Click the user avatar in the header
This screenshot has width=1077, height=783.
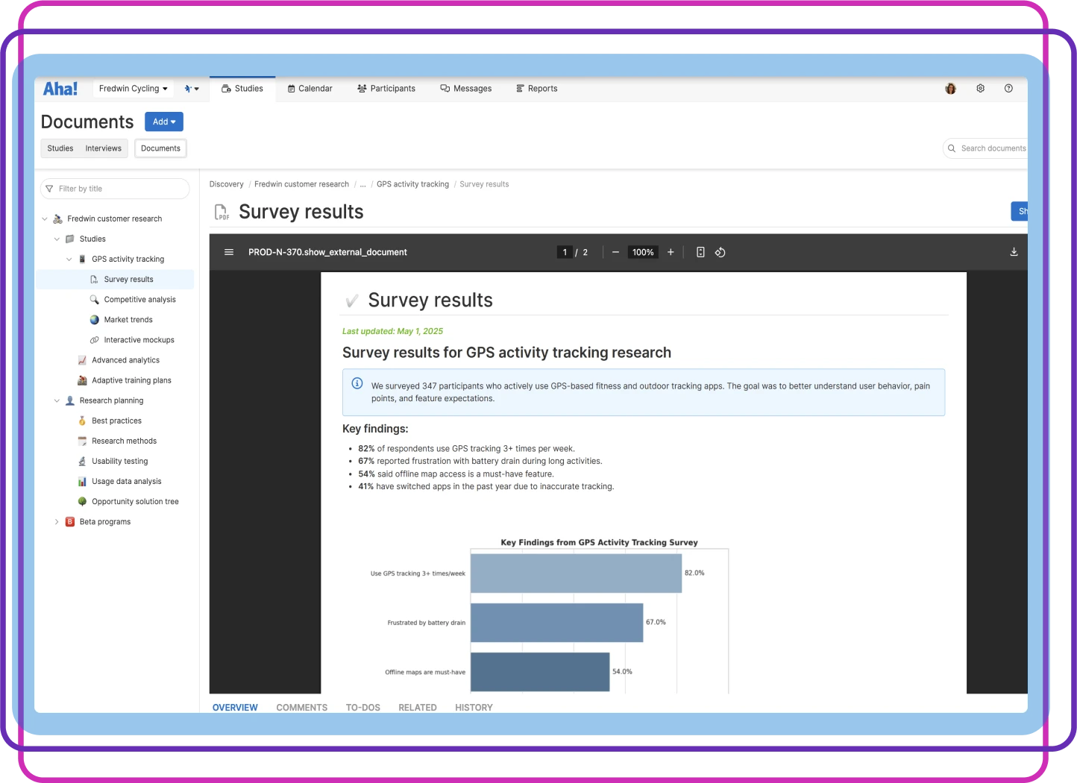pyautogui.click(x=950, y=89)
